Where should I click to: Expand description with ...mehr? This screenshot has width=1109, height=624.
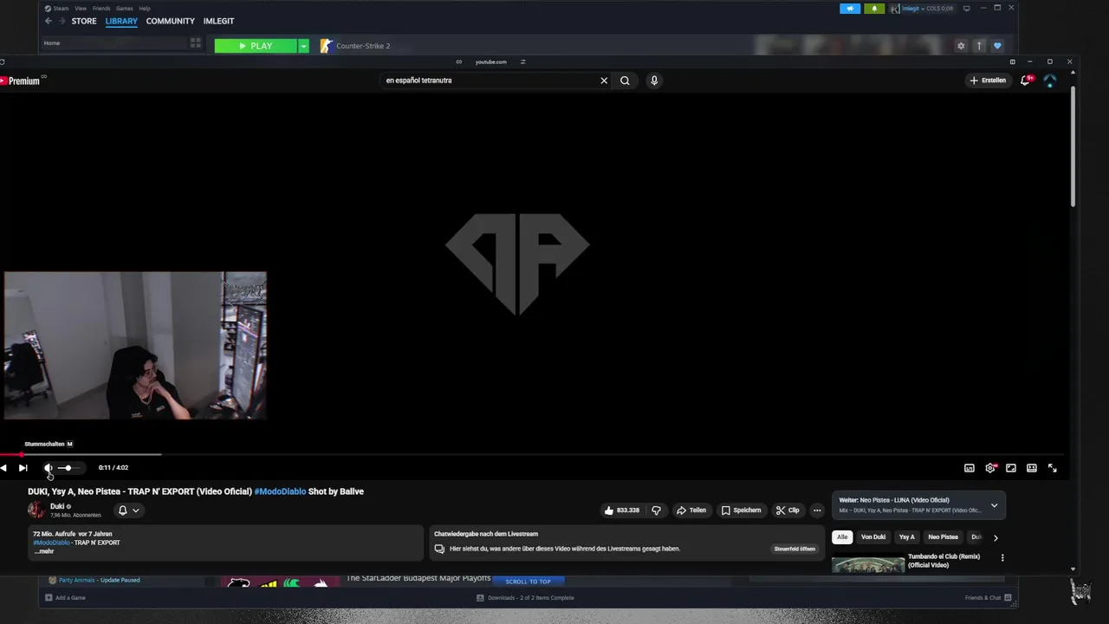44,551
